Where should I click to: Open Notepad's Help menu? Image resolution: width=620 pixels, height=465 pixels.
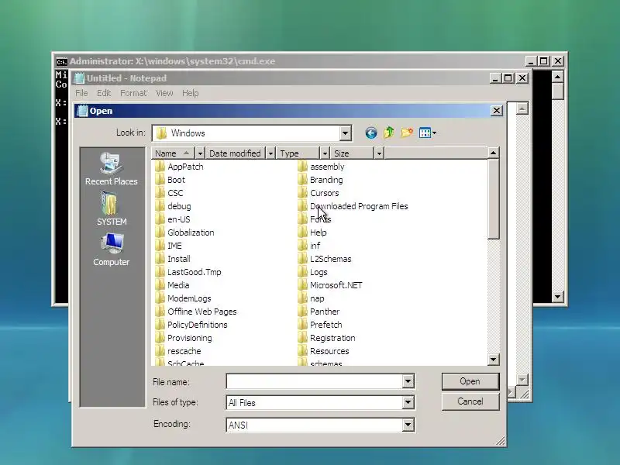click(190, 93)
